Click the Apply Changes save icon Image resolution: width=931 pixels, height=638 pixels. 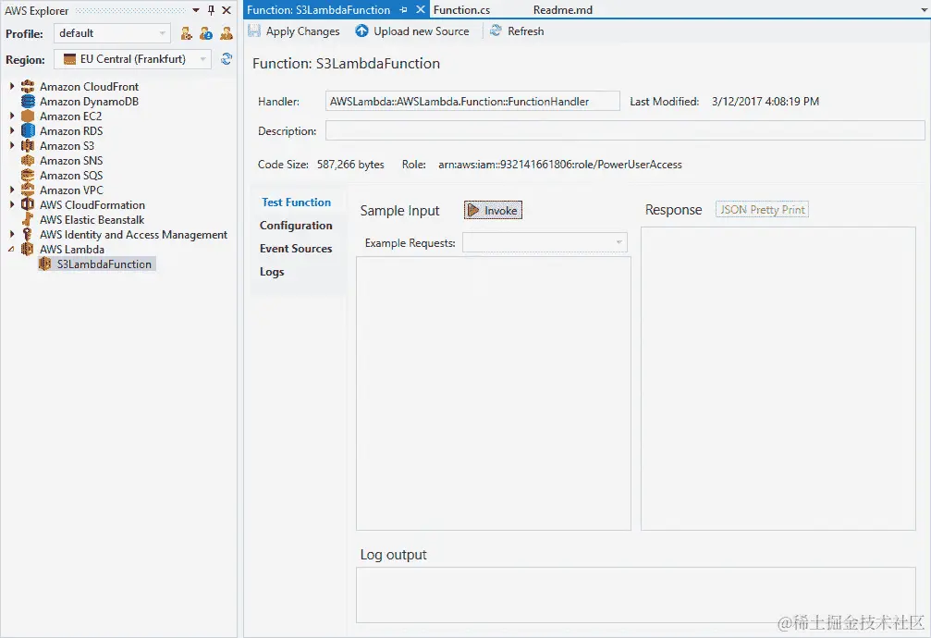pyautogui.click(x=254, y=31)
